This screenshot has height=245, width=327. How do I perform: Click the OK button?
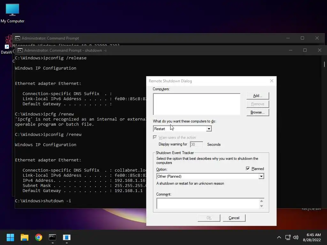pyautogui.click(x=209, y=218)
